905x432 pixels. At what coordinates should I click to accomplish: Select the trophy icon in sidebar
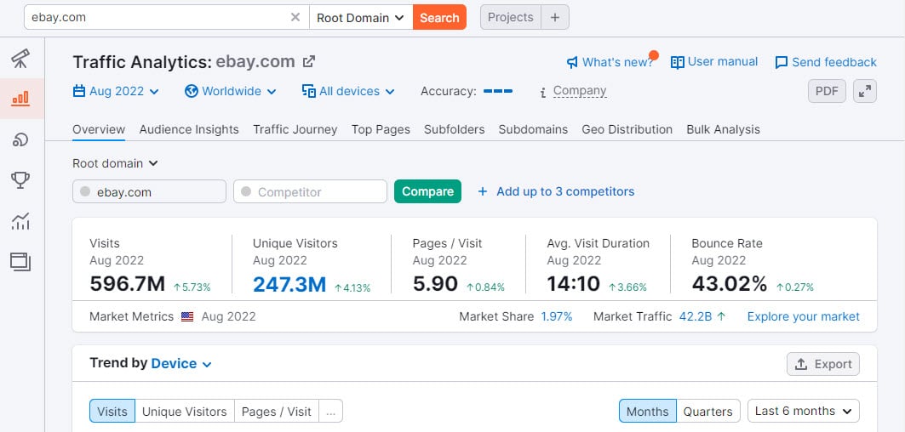tap(20, 180)
